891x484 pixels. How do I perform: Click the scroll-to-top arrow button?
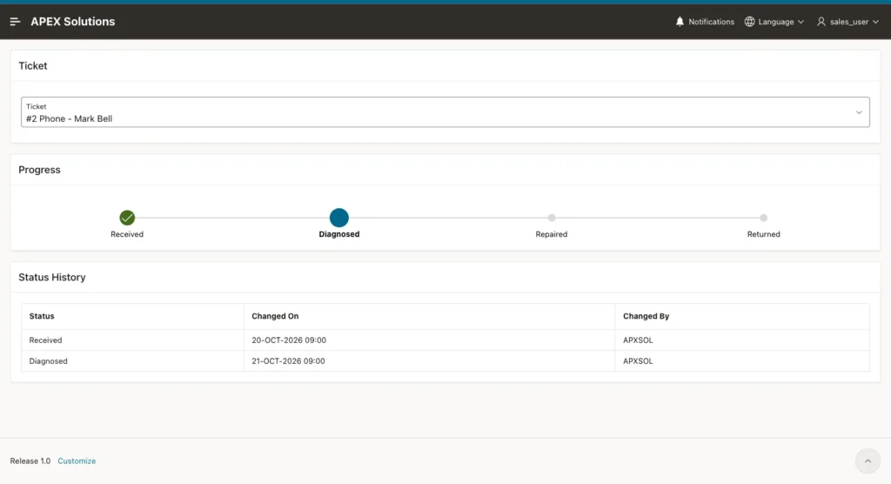pos(868,461)
